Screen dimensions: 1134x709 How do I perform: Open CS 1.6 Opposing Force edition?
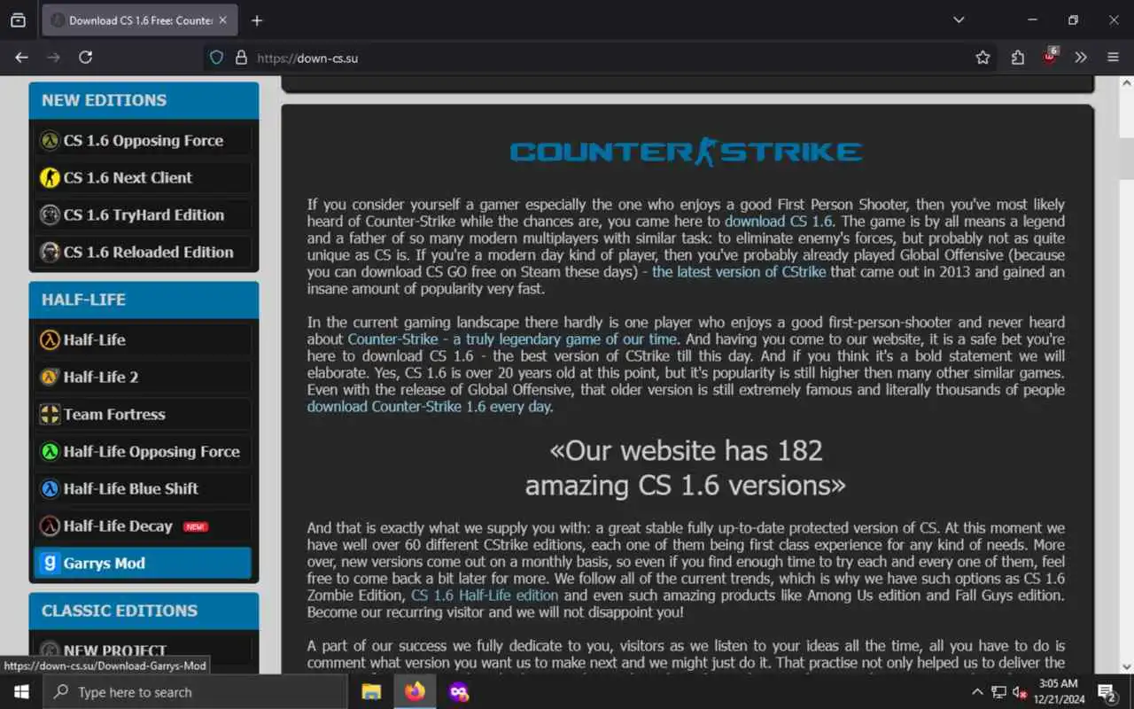[x=143, y=140]
